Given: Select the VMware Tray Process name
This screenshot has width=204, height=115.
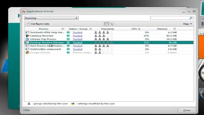Looking at the screenshot, I should tap(43, 39).
